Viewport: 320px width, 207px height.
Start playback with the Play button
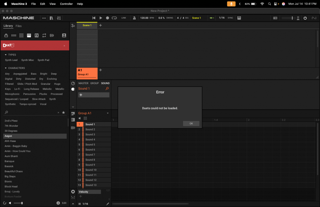(100, 18)
